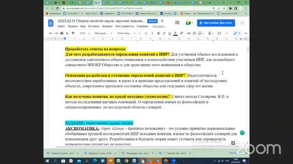Viewport: 293px width, 164px height.
Task: Click the green Grammarly circle icon
Action: point(242,133)
